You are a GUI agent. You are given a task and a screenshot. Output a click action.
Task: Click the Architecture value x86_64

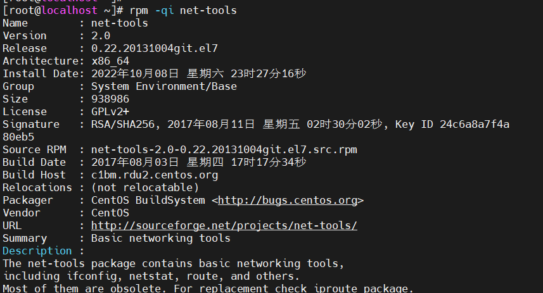[x=110, y=61]
